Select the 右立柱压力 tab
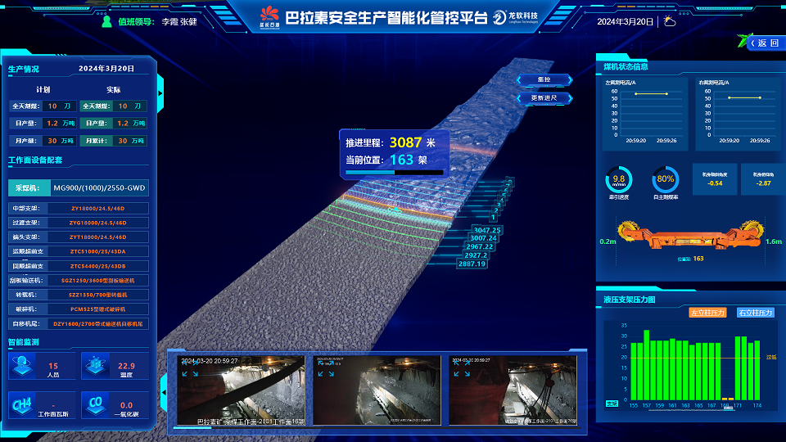The width and height of the screenshot is (786, 442). [x=755, y=312]
